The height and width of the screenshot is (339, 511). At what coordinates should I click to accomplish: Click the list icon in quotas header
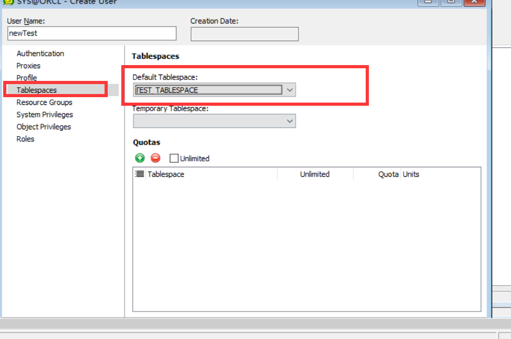(x=139, y=174)
